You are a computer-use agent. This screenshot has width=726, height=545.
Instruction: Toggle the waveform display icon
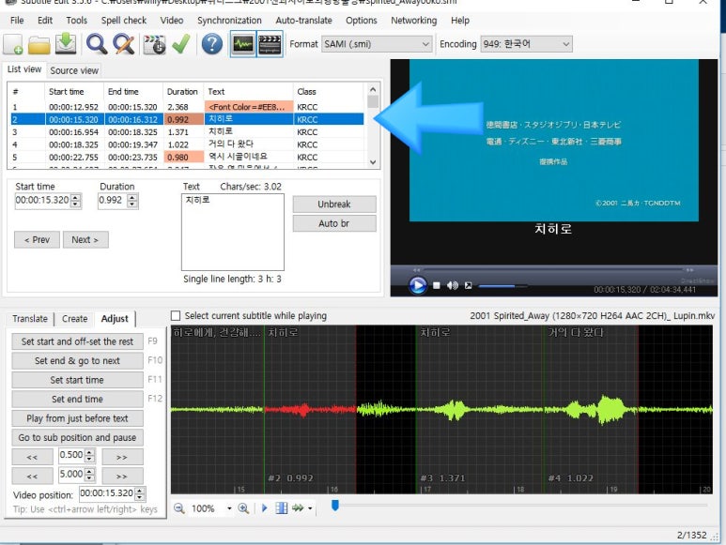pos(243,44)
